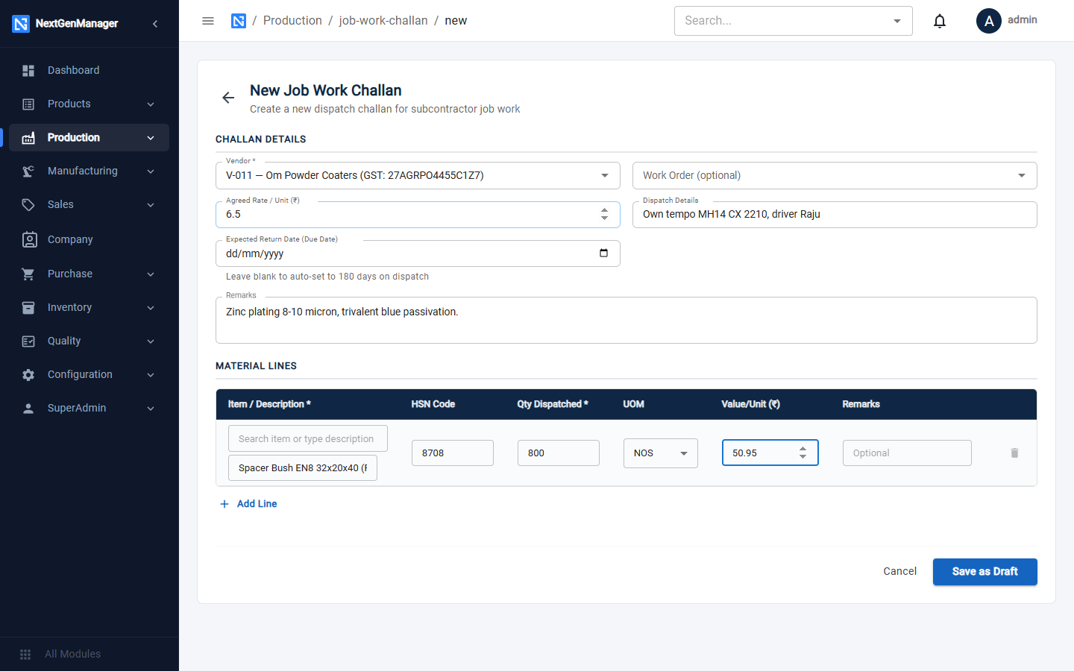The image size is (1074, 671).
Task: Click the Qty Dispatched field showing 800
Action: (559, 453)
